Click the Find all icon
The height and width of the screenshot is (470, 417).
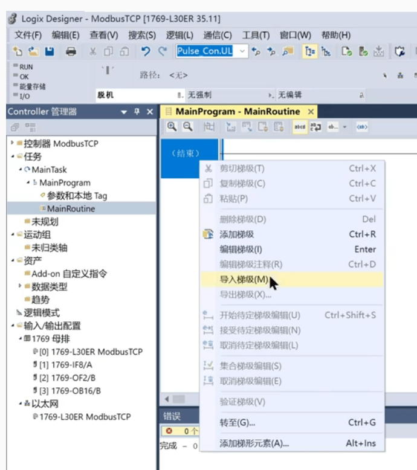[x=288, y=51]
